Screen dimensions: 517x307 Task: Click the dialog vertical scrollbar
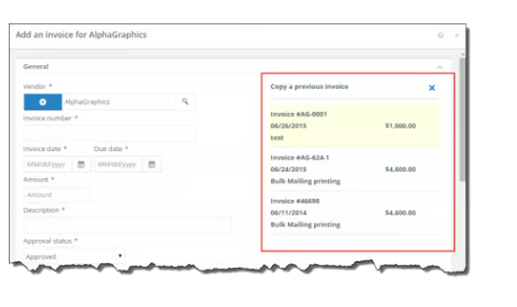(x=462, y=119)
